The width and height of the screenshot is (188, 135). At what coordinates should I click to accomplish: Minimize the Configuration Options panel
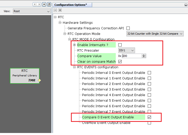186,5
